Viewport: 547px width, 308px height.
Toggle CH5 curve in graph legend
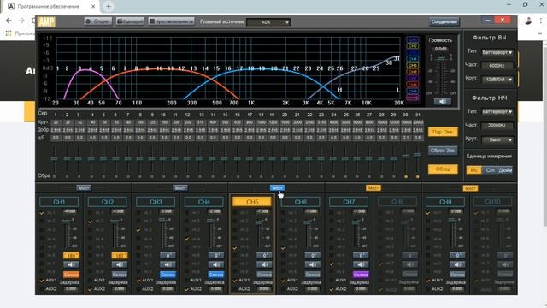pyautogui.click(x=413, y=65)
